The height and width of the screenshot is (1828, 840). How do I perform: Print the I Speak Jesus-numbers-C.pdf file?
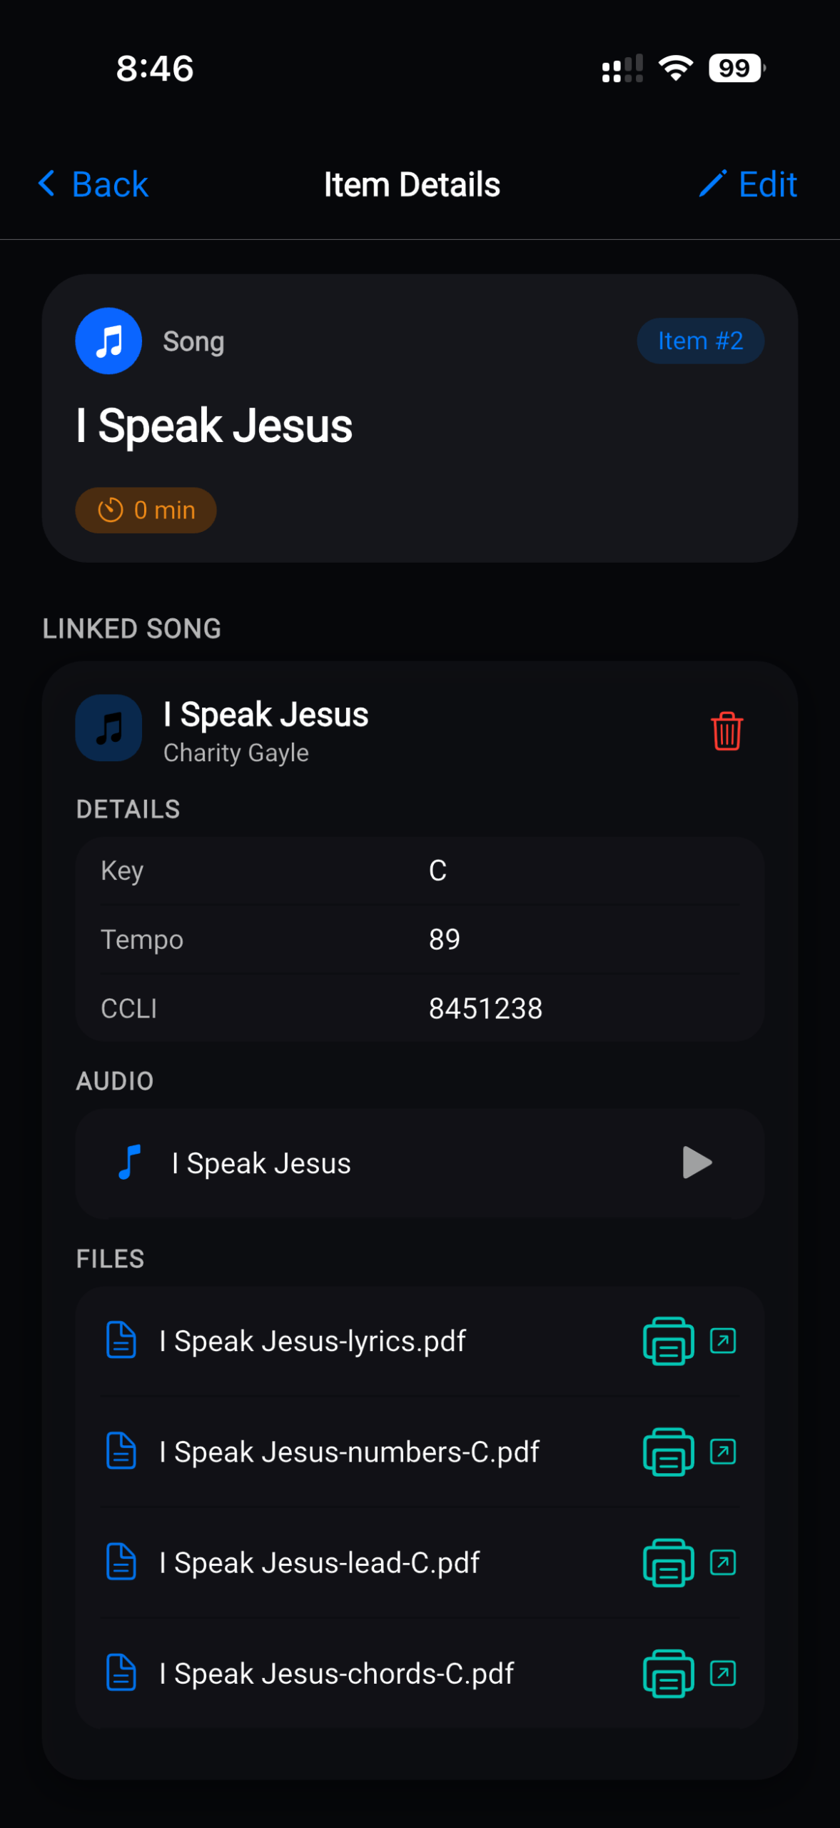668,1452
